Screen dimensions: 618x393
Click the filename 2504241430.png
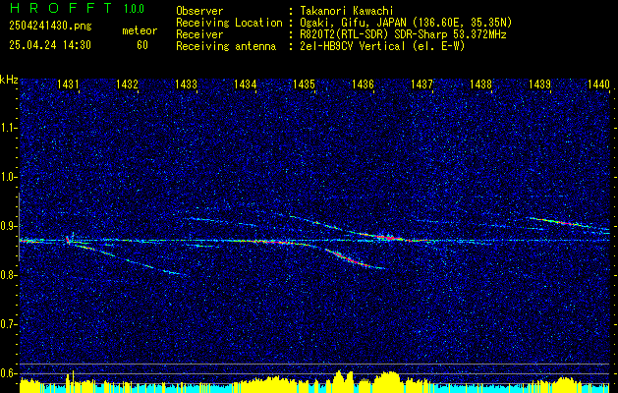click(50, 26)
